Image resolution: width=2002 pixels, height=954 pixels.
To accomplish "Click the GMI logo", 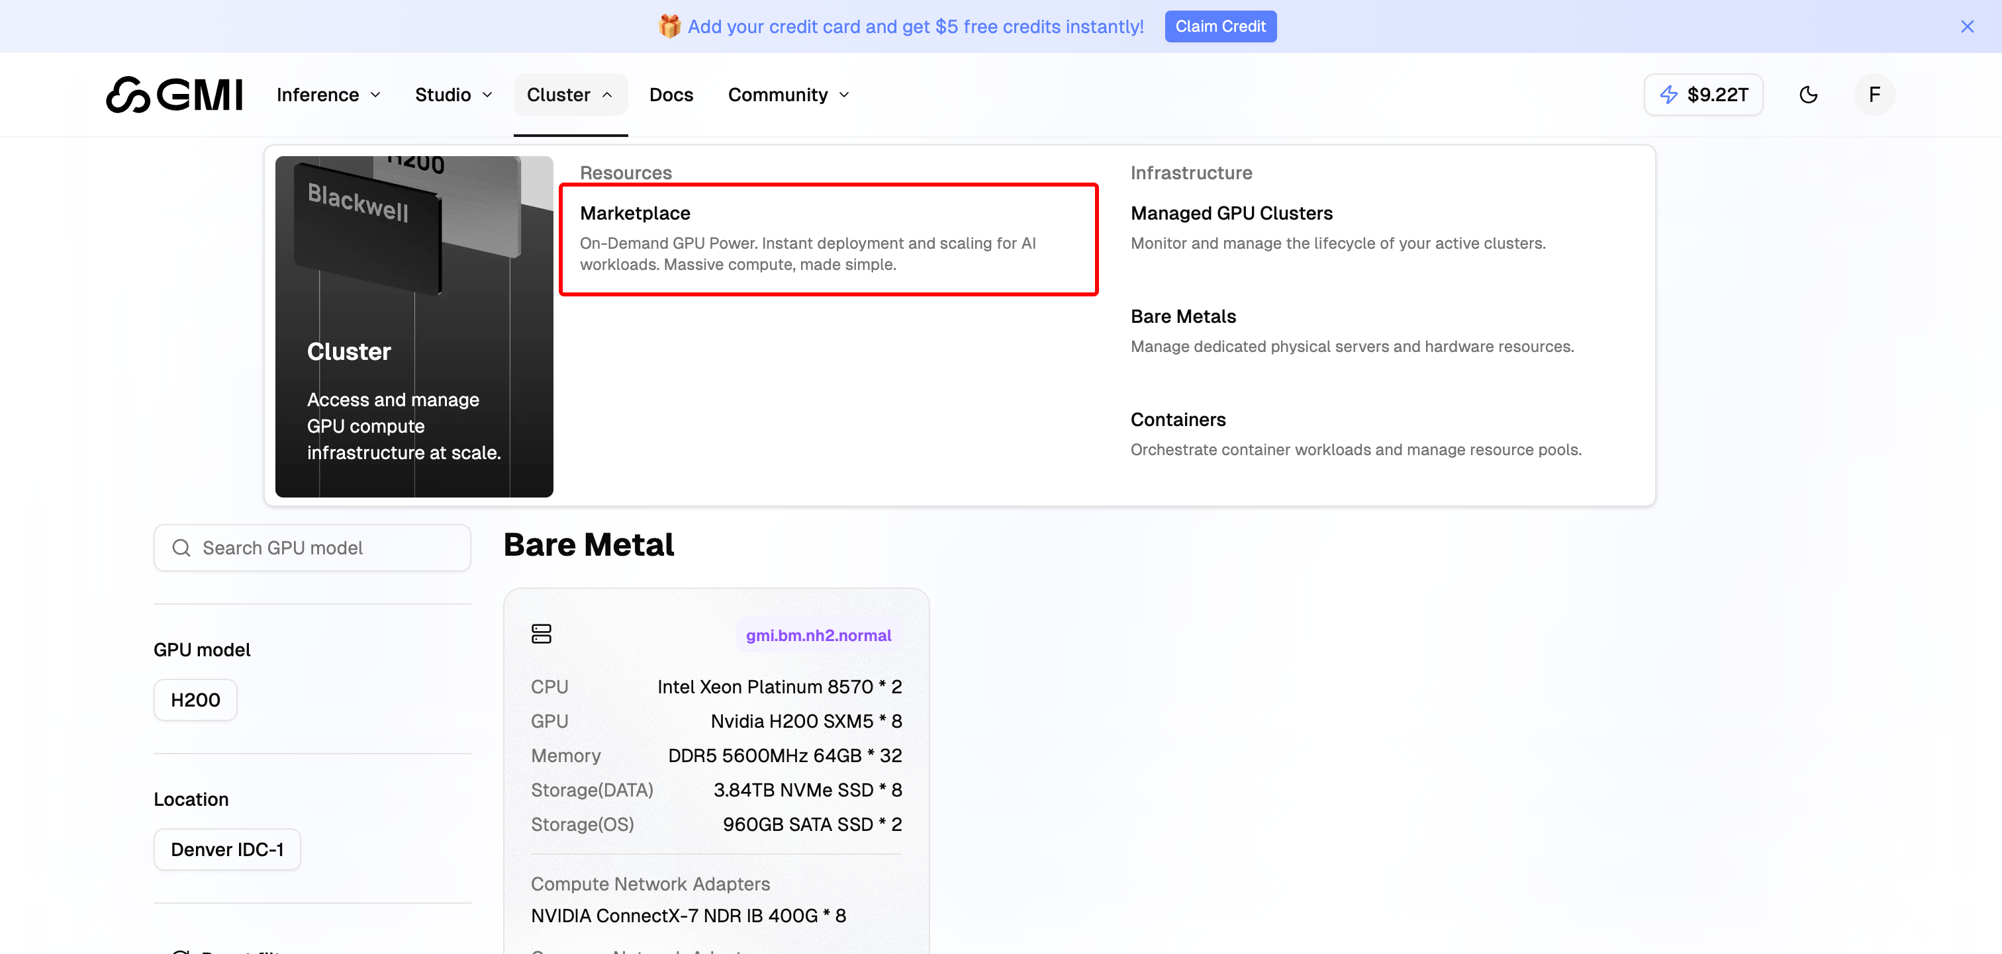I will 174,94.
